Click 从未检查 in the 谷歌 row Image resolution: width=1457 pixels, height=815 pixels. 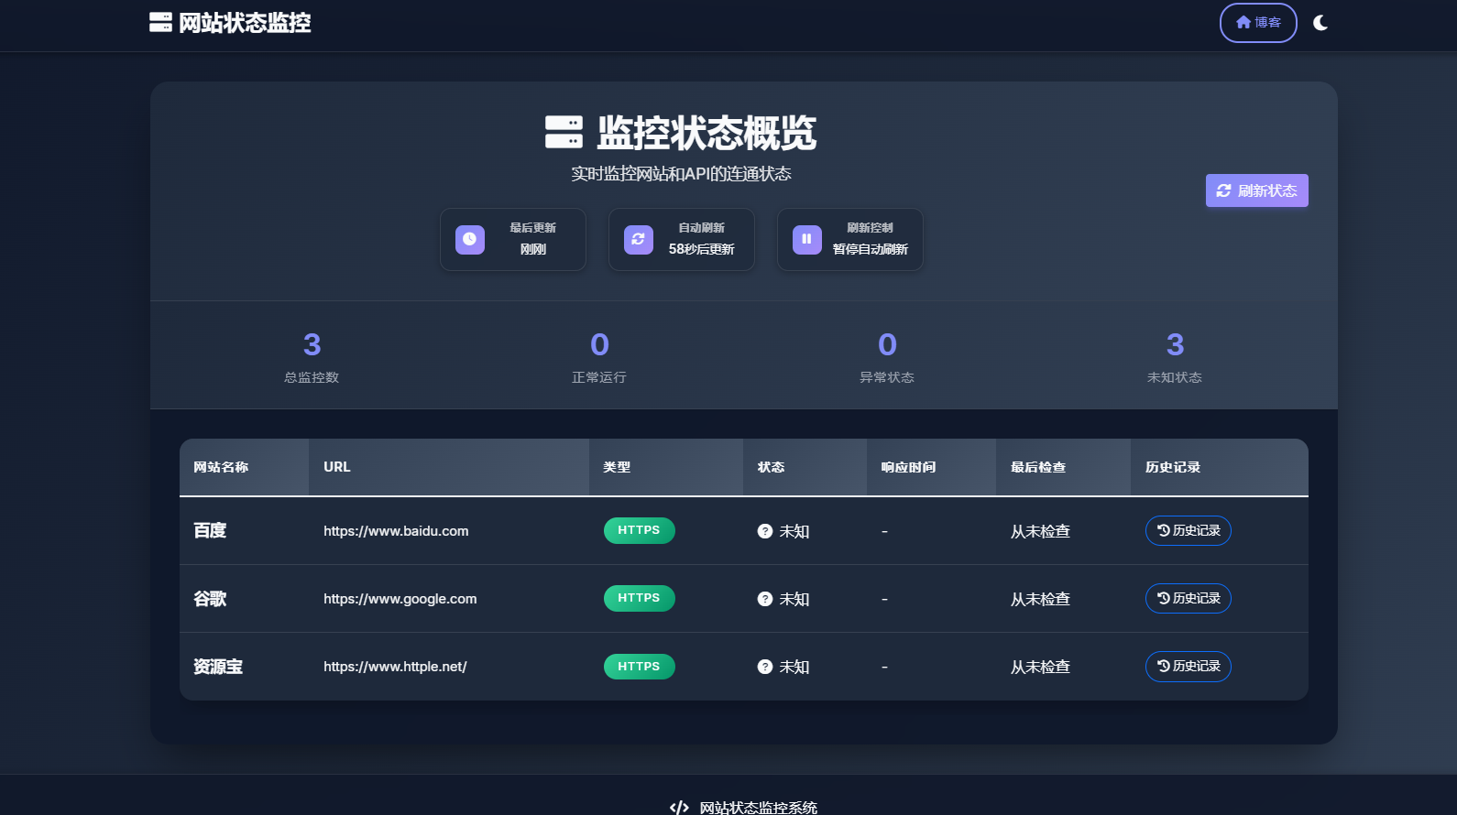1040,599
